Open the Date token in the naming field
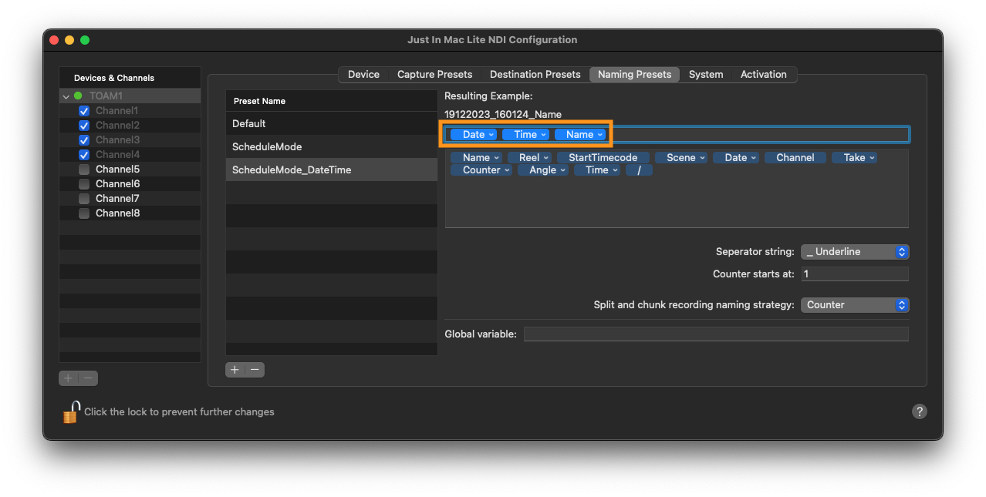986x497 pixels. 474,135
